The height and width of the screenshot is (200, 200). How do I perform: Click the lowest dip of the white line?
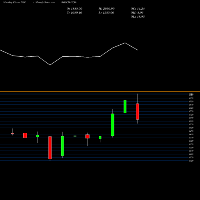click(x=50, y=65)
